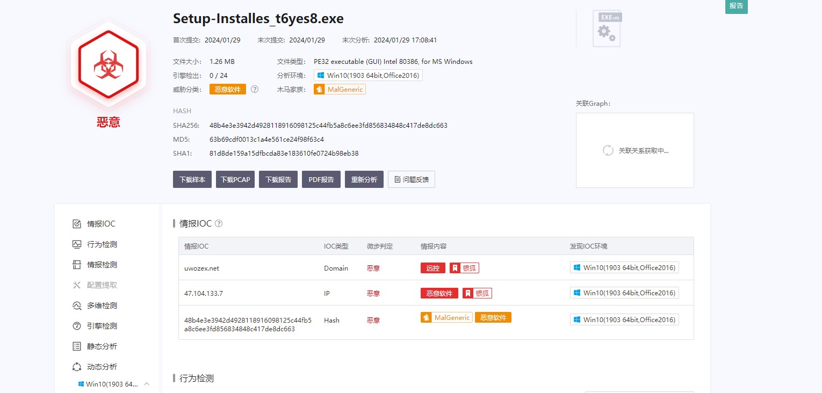The image size is (822, 393).
Task: Click the hash value in the IOC table
Action: (248, 324)
